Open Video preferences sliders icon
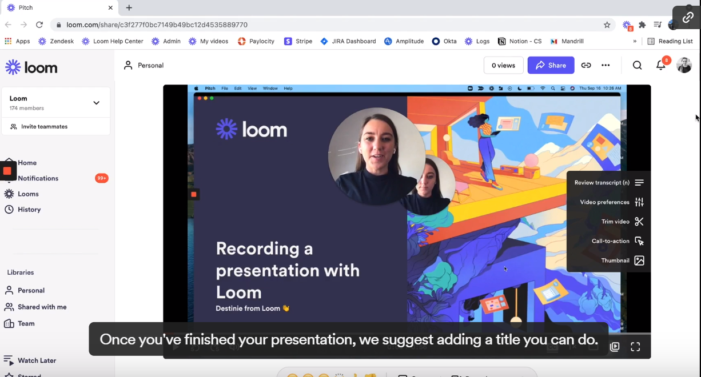Image resolution: width=701 pixels, height=377 pixels. click(639, 202)
